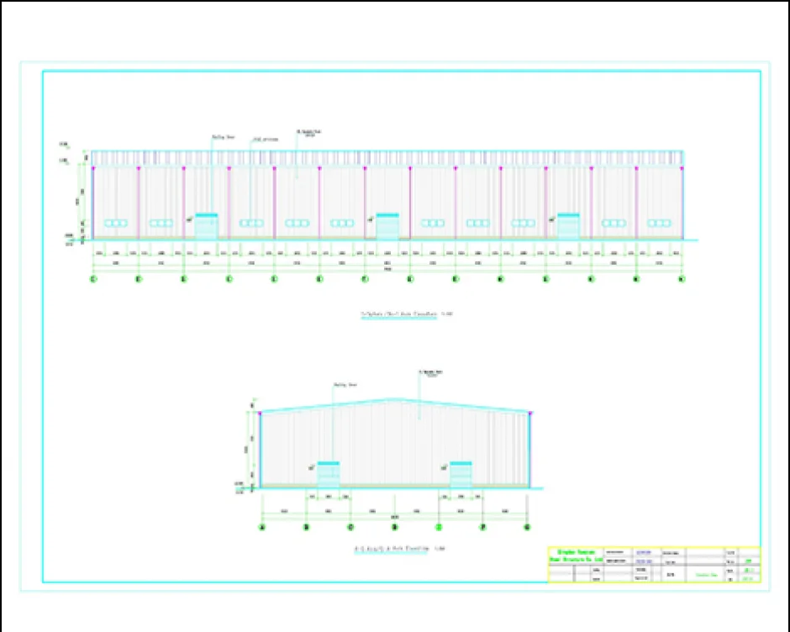Select the left rolling door in end elevation
This screenshot has height=632, width=790.
(329, 474)
